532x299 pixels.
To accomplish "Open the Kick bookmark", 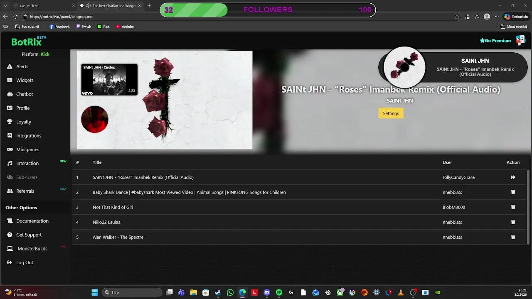I will pos(103,27).
